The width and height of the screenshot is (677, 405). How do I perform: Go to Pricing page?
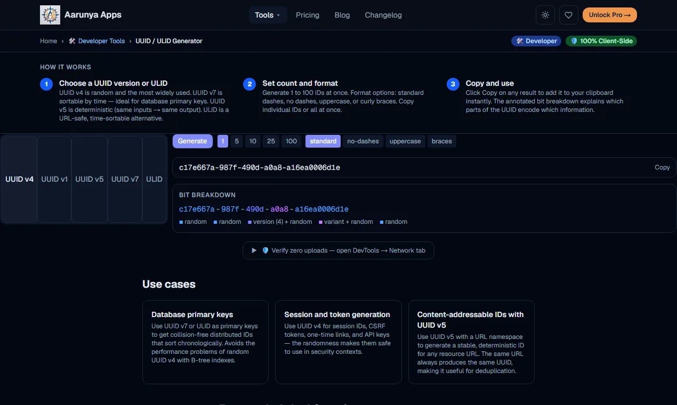308,15
